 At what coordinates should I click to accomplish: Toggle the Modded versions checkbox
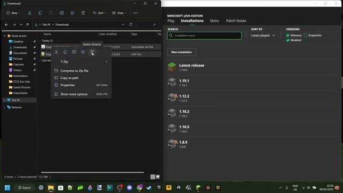(288, 40)
